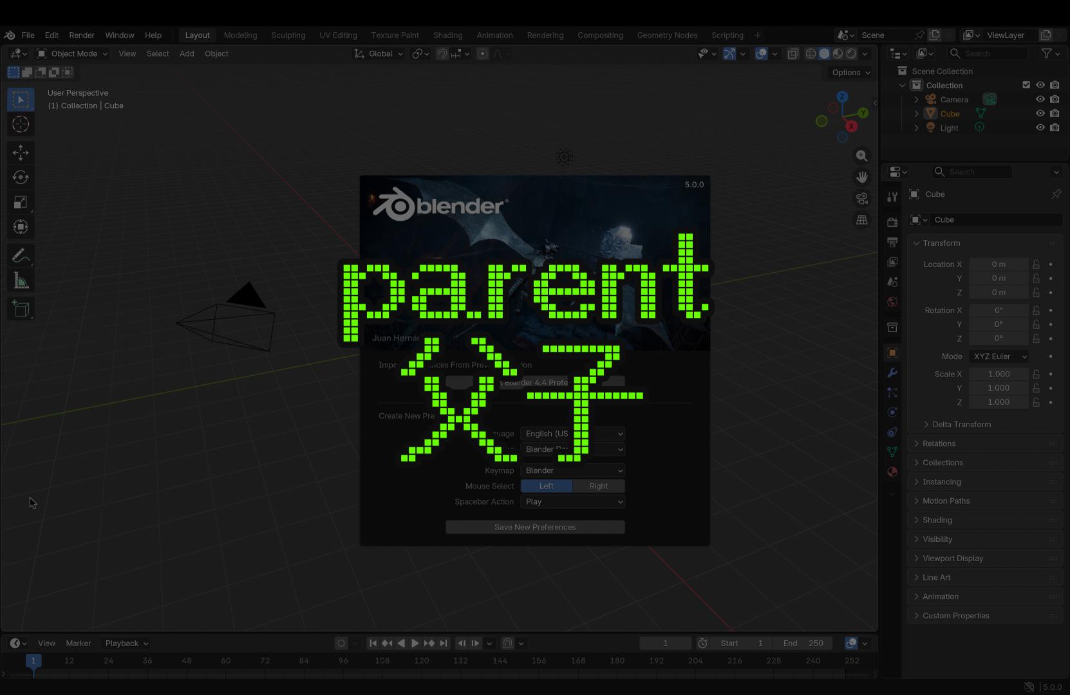
Task: Switch to the Shading workspace tab
Action: [x=447, y=35]
